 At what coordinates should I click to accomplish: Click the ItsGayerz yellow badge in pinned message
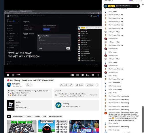[x=111, y=6]
